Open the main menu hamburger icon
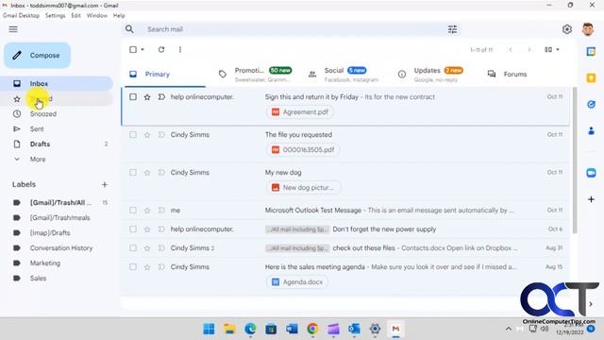 13,29
